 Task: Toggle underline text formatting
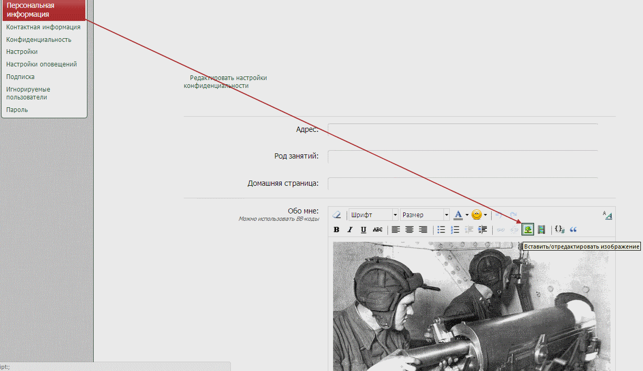[x=363, y=230]
